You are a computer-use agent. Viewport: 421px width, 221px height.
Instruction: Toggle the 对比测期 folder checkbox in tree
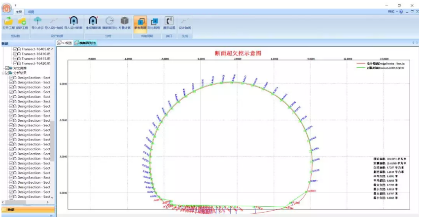tap(7, 68)
